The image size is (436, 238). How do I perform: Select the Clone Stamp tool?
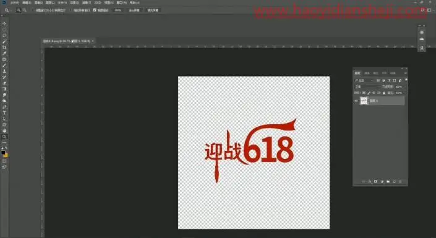(x=4, y=71)
